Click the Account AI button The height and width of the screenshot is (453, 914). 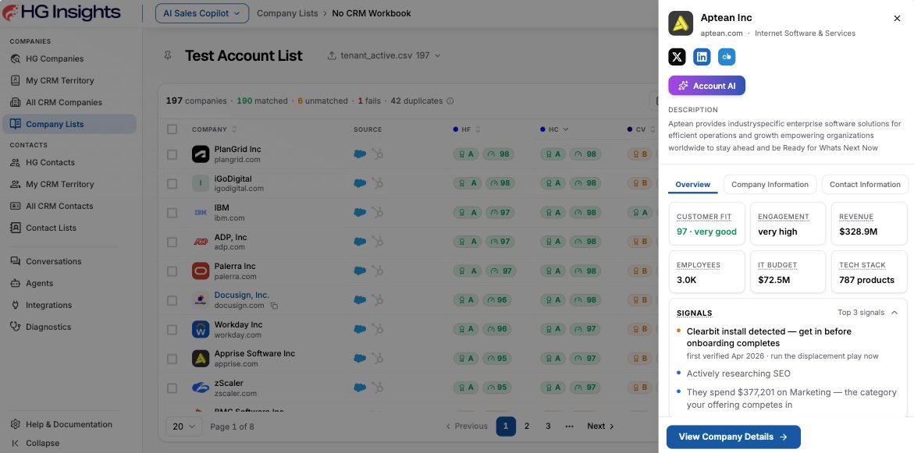click(706, 86)
